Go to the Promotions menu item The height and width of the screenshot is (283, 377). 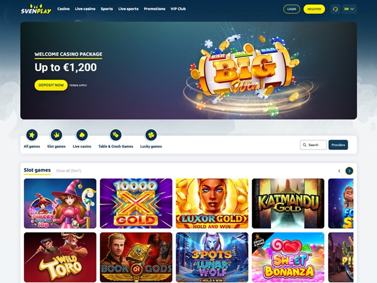point(154,9)
